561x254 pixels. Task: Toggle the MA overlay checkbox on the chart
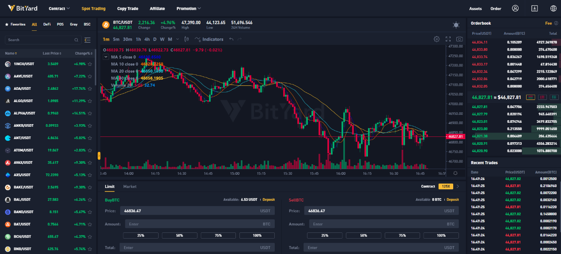pos(106,57)
